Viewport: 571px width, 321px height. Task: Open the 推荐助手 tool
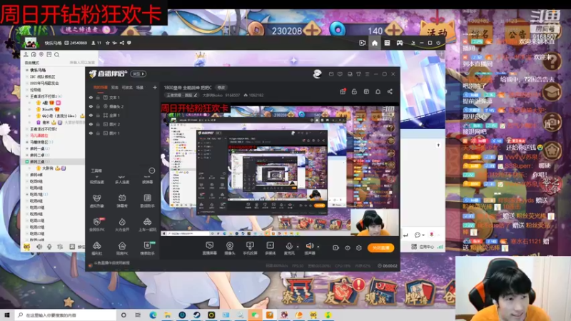(147, 248)
